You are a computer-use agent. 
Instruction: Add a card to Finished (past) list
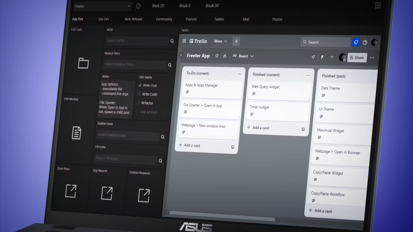point(321,211)
